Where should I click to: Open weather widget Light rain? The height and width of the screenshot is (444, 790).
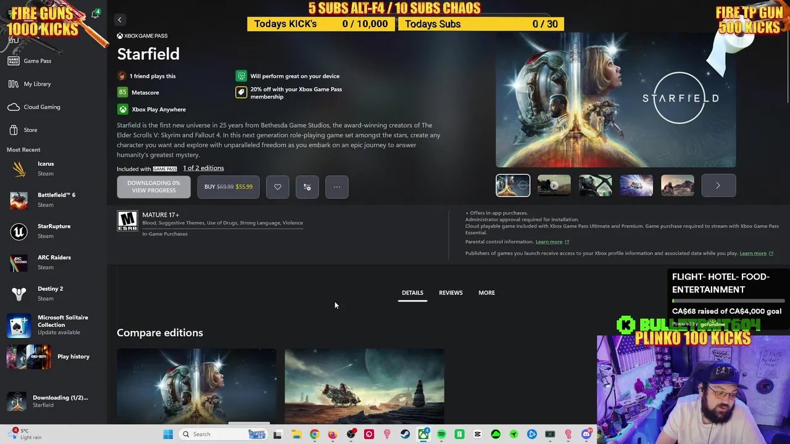coord(23,434)
